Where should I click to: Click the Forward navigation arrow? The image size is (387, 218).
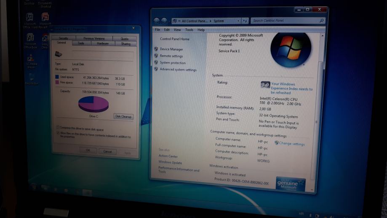[164, 21]
